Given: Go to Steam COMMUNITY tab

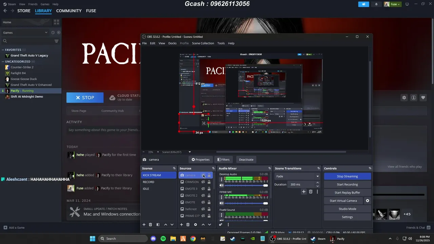Looking at the screenshot, I should (69, 11).
